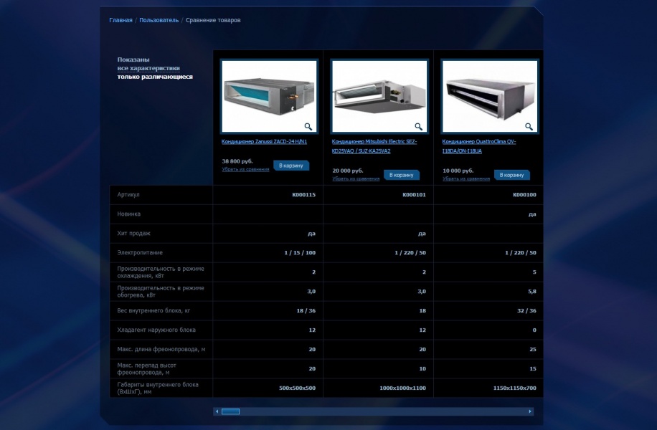Click the 38 800 руб. price
This screenshot has width=657, height=430.
[x=237, y=161]
